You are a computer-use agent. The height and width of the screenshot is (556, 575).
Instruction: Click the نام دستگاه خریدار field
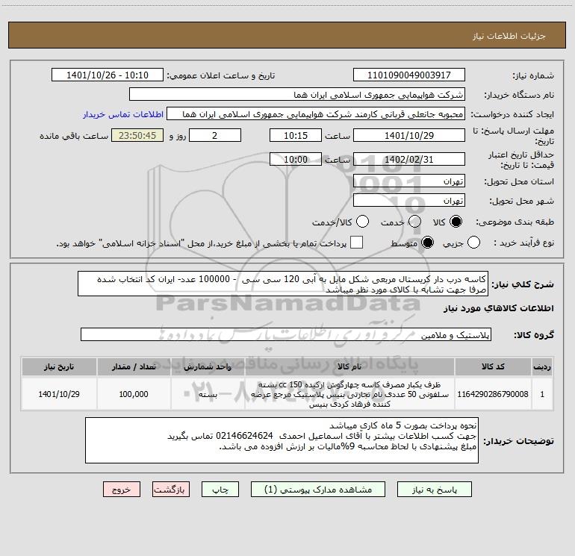click(297, 95)
